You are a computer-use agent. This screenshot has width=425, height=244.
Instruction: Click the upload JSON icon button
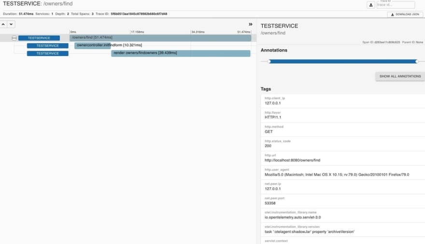click(371, 5)
